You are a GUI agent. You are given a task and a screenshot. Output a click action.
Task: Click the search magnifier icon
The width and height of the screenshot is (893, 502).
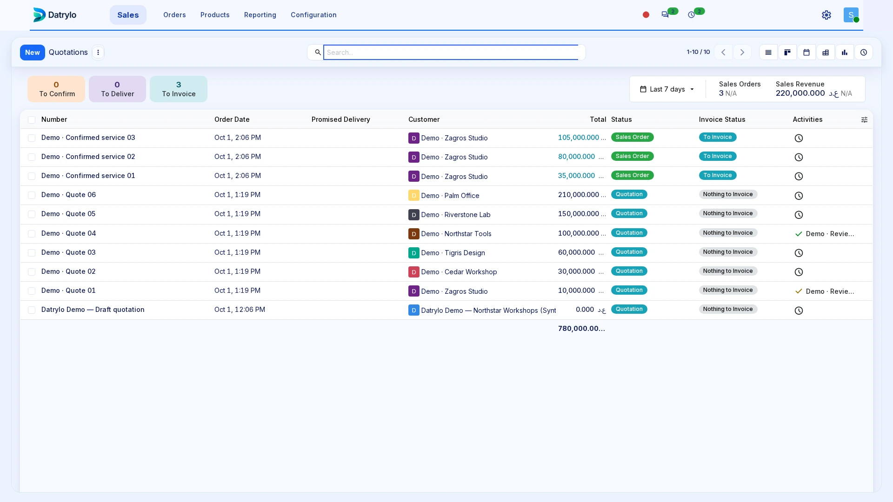(x=318, y=53)
